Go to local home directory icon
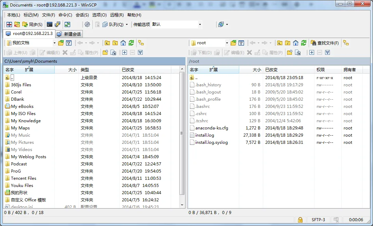 tap(123, 43)
